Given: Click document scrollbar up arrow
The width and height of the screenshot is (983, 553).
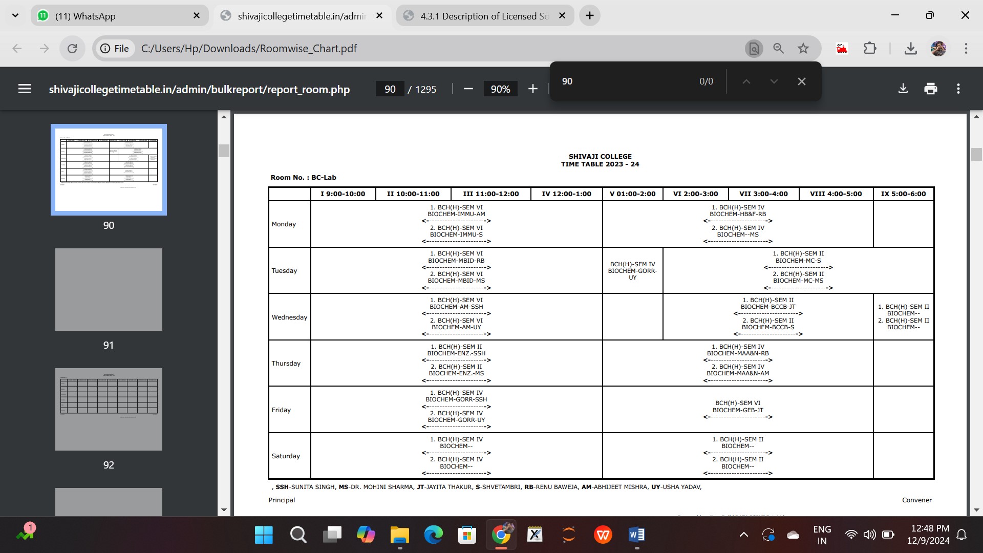Looking at the screenshot, I should click(976, 117).
